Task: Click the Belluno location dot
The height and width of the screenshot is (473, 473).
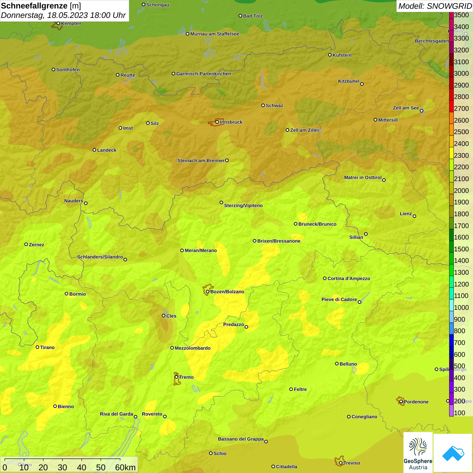Action: coord(337,364)
